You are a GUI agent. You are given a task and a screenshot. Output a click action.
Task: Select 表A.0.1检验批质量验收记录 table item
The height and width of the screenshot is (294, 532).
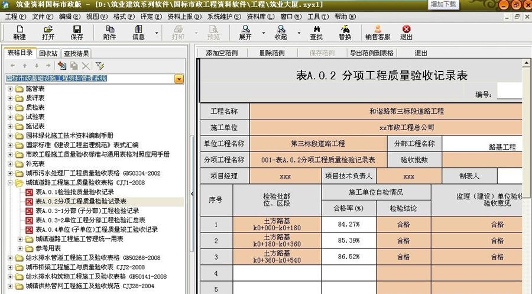74,192
